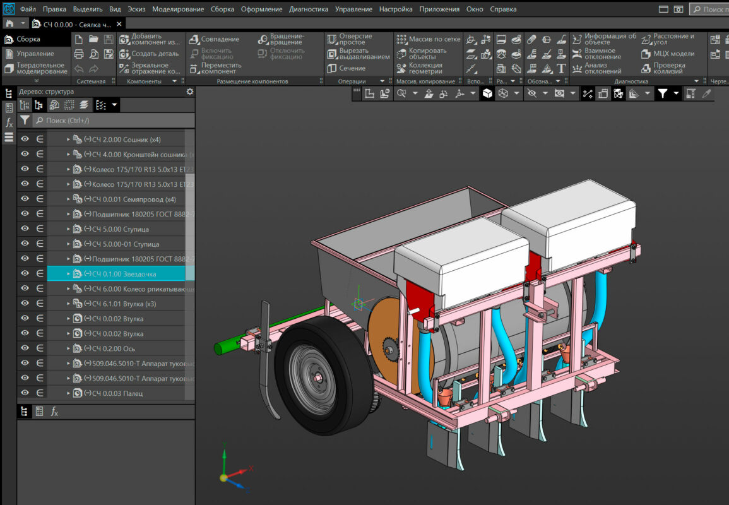This screenshot has height=505, width=729.
Task: Click the hide objects crossed-eye icon
Action: pos(532,93)
